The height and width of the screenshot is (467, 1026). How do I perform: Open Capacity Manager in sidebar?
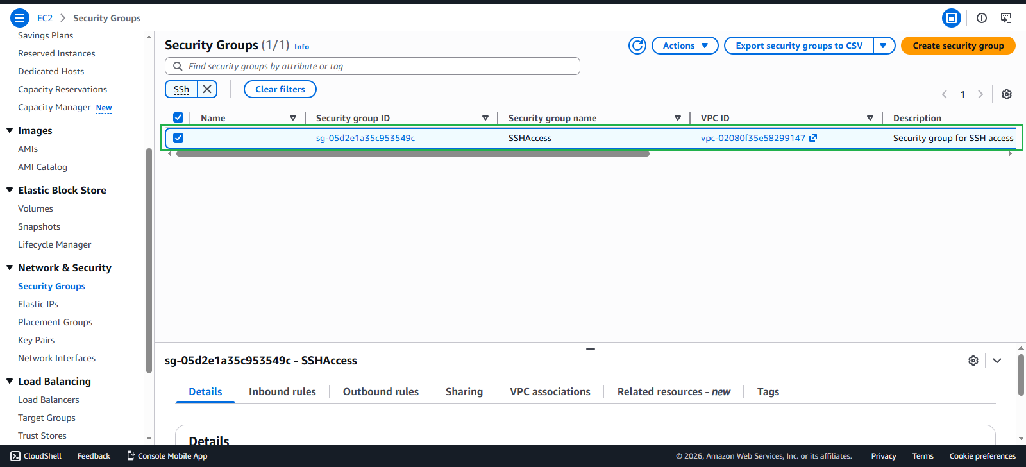point(55,107)
